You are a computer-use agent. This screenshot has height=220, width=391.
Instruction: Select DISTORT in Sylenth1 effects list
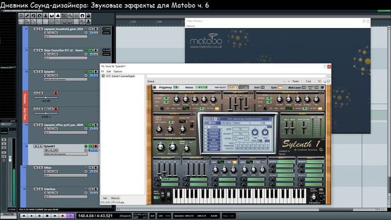coord(213,130)
